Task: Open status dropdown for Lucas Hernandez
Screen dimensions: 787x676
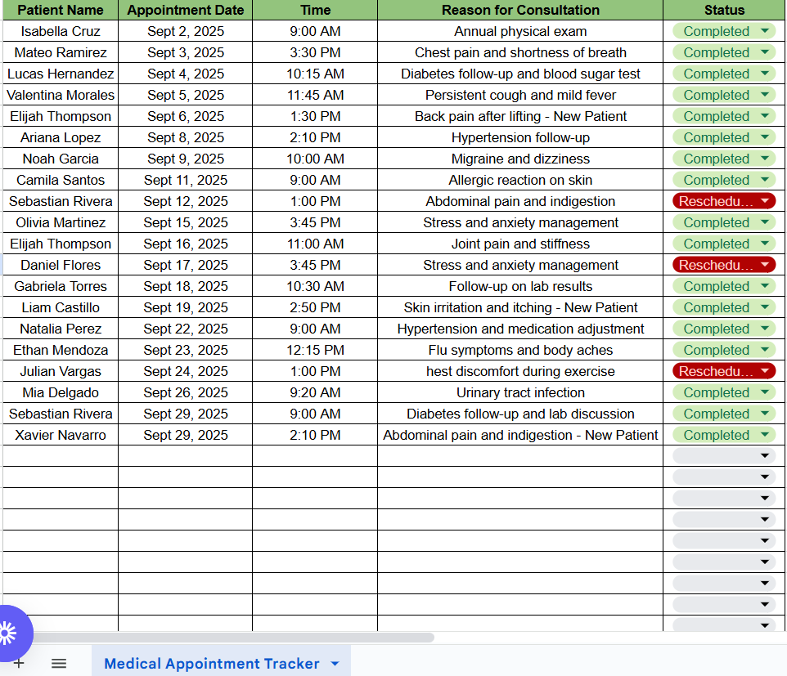Action: tap(765, 74)
